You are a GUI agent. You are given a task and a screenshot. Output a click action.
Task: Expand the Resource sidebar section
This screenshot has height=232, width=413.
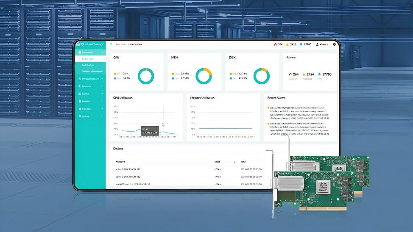[x=87, y=86]
